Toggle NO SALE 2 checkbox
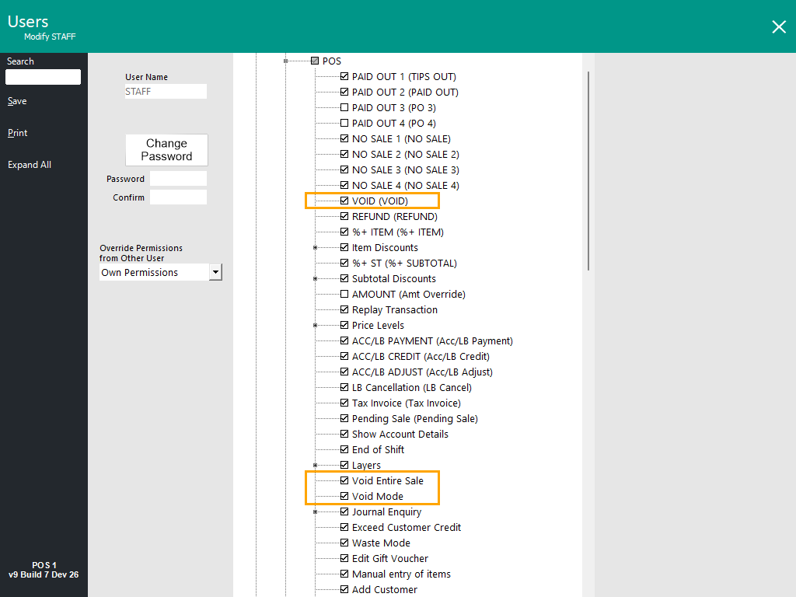 (344, 154)
